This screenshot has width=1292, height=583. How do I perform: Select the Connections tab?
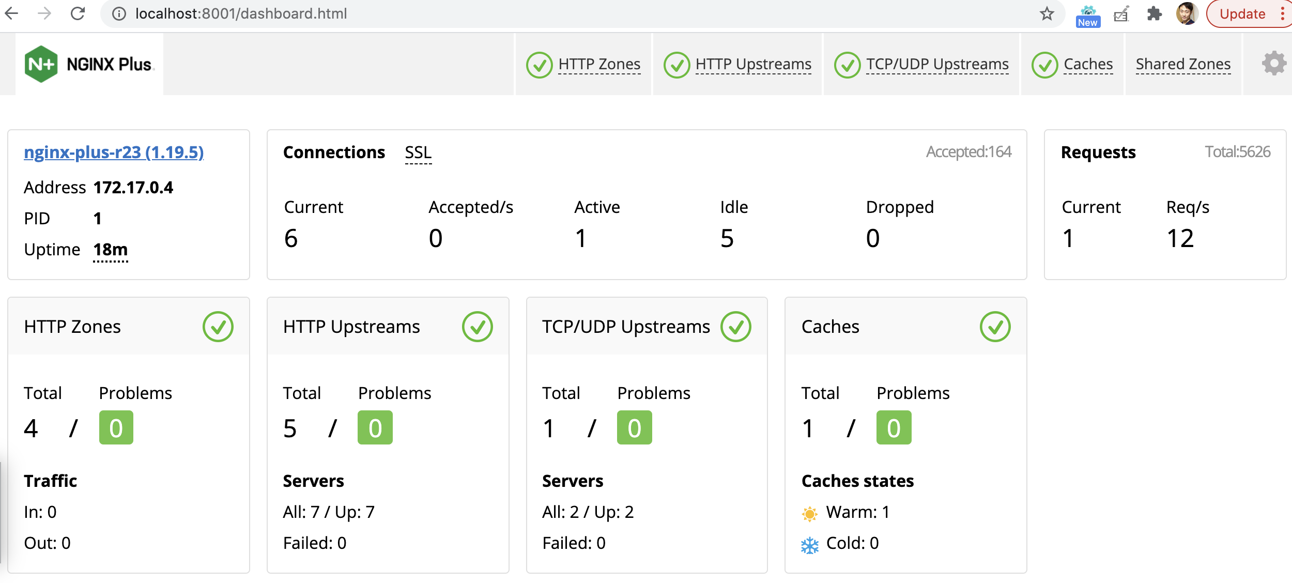(x=334, y=152)
